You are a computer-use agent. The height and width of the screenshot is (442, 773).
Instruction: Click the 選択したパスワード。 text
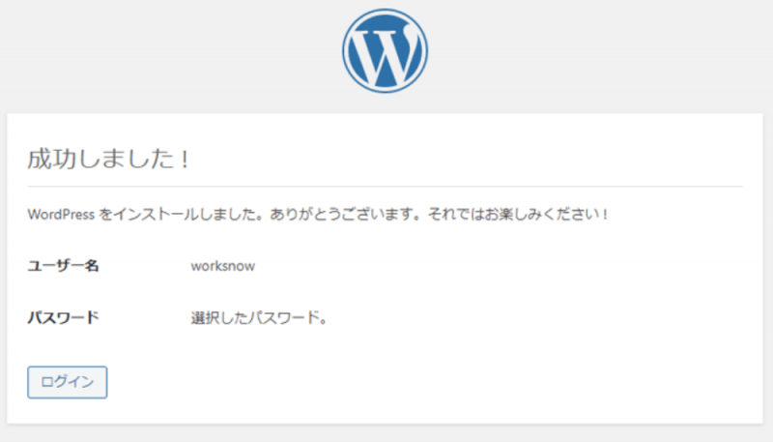pyautogui.click(x=259, y=317)
